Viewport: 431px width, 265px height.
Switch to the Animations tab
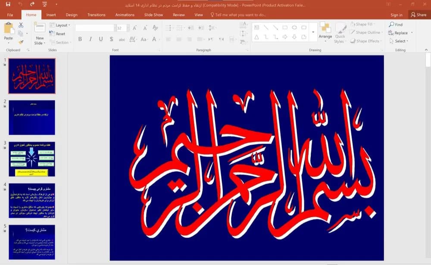(125, 15)
